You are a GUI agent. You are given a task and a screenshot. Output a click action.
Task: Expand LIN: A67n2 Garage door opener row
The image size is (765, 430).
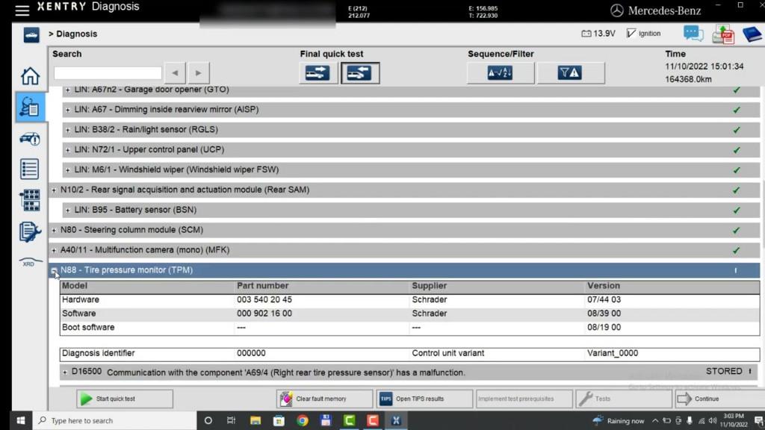tap(68, 90)
